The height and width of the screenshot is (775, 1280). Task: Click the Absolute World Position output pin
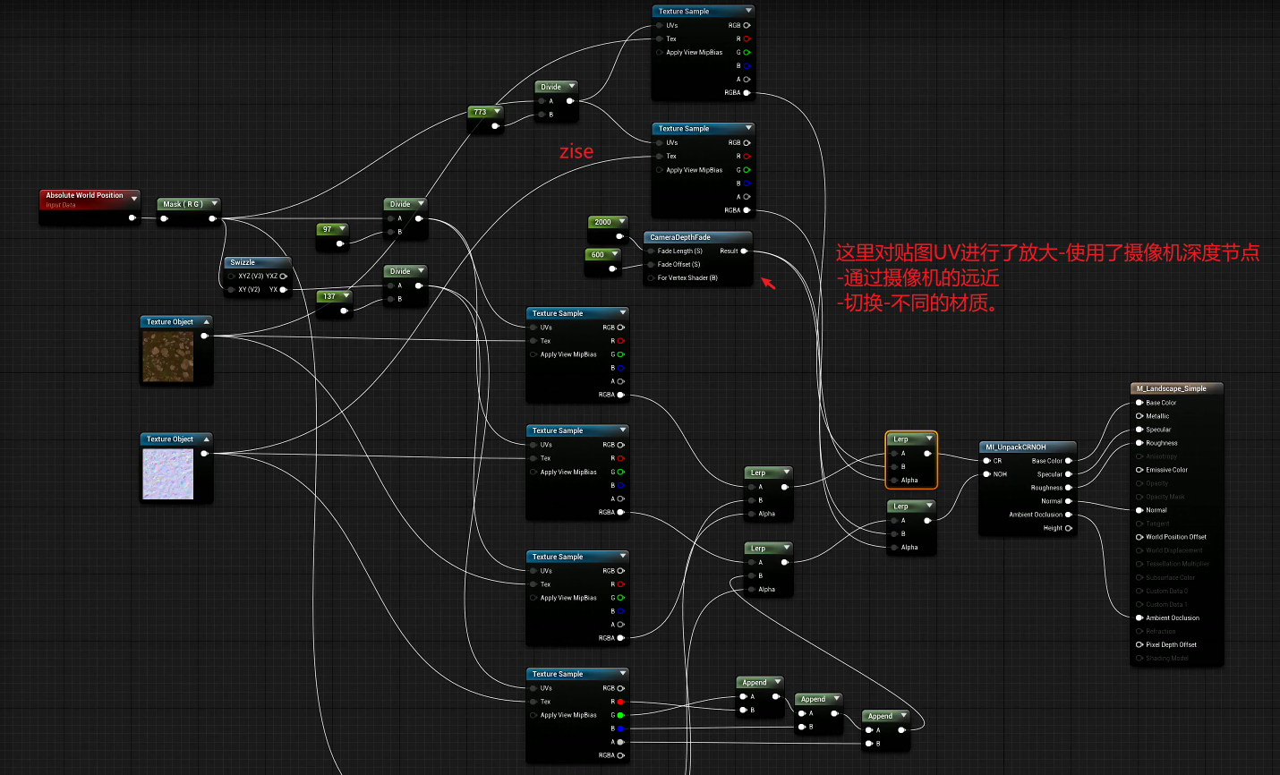pos(132,217)
